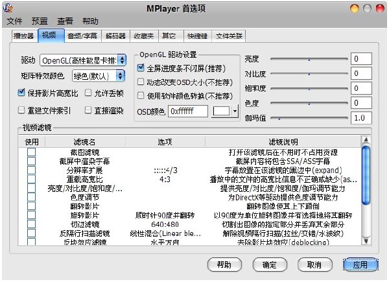The height and width of the screenshot is (282, 389).
Task: Enable the 重载高宽比 filter checkbox
Action: pos(32,179)
